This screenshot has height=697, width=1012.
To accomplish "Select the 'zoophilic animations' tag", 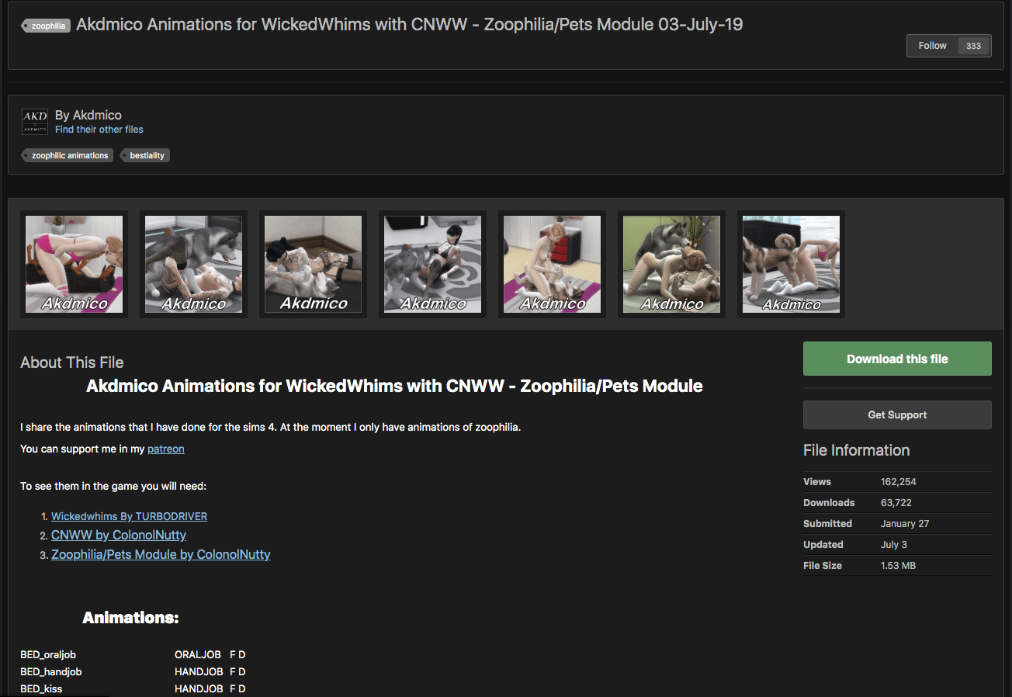I will click(x=68, y=155).
